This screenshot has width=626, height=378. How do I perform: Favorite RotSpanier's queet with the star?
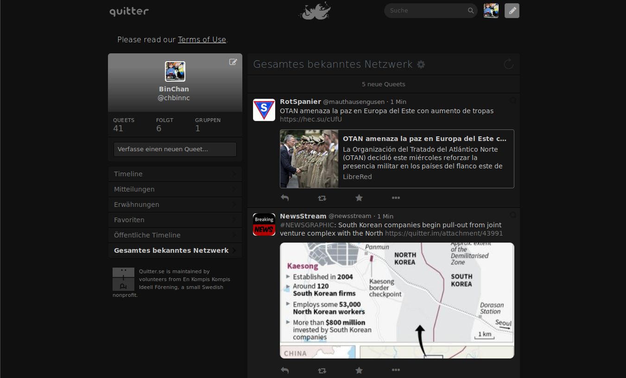point(359,198)
